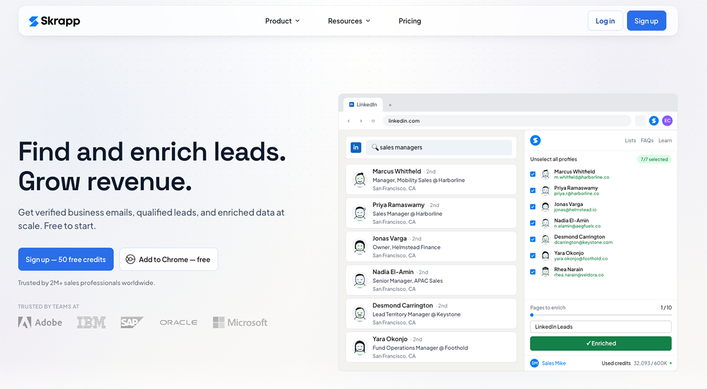The image size is (707, 389).
Task: Uncheck Rhea Narain's checkbox
Action: (533, 272)
